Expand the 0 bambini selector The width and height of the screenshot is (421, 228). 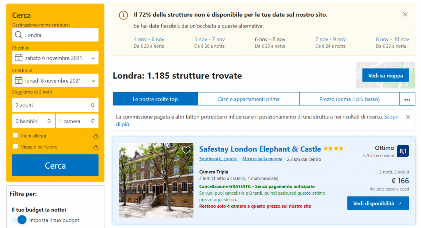33,121
